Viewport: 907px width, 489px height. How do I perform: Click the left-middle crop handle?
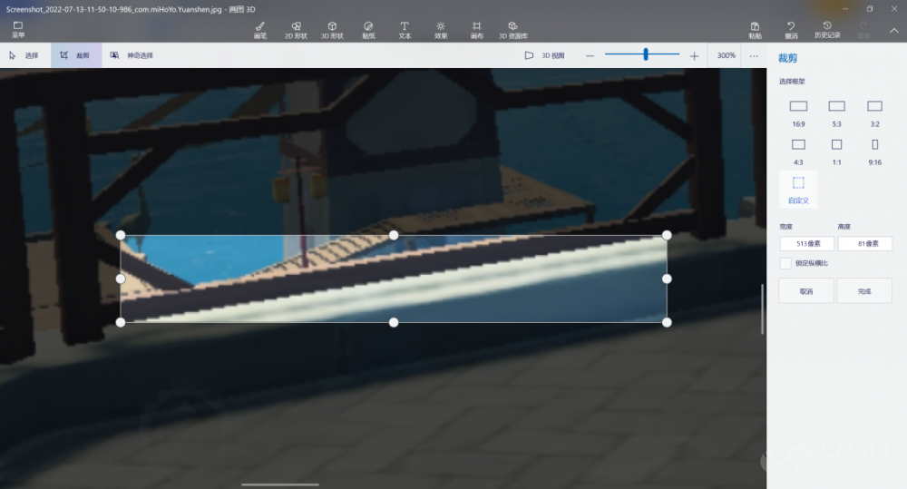click(x=121, y=279)
